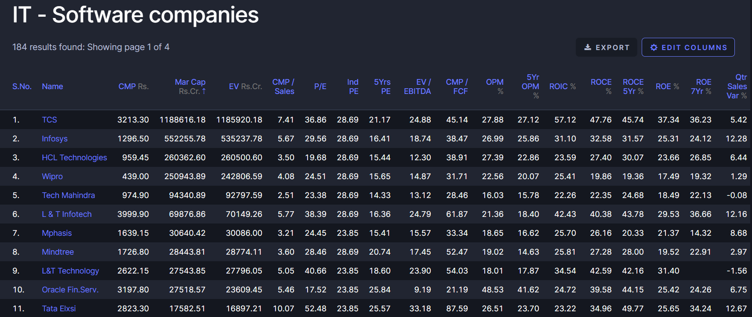Click the page heading IT - Software companies
This screenshot has width=752, height=317.
pos(135,15)
